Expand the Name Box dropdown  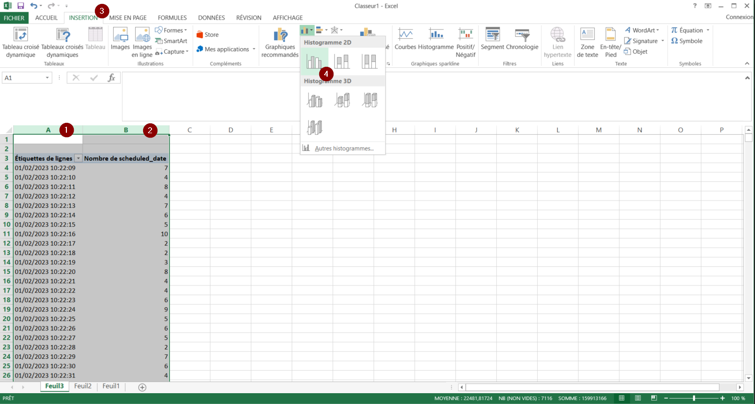(x=47, y=78)
